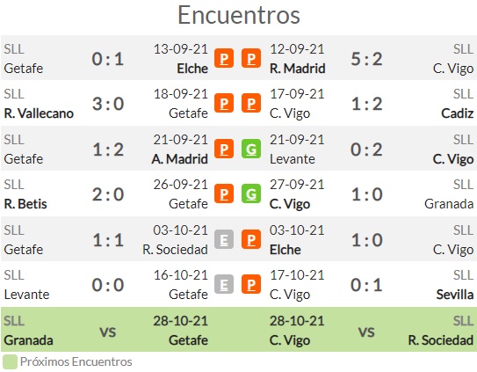Click the gray E badge for R. Sociedad draw
This screenshot has height=372, width=477.
click(224, 239)
